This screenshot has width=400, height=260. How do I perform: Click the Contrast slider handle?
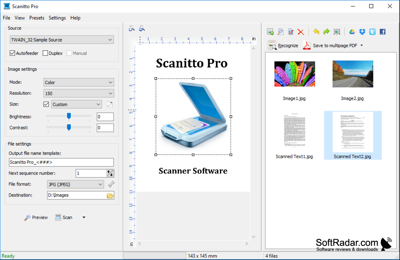pos(69,127)
